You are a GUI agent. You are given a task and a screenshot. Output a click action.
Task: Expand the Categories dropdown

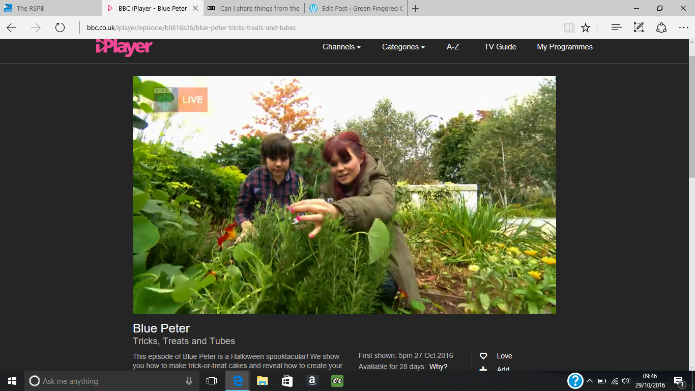[x=403, y=47]
